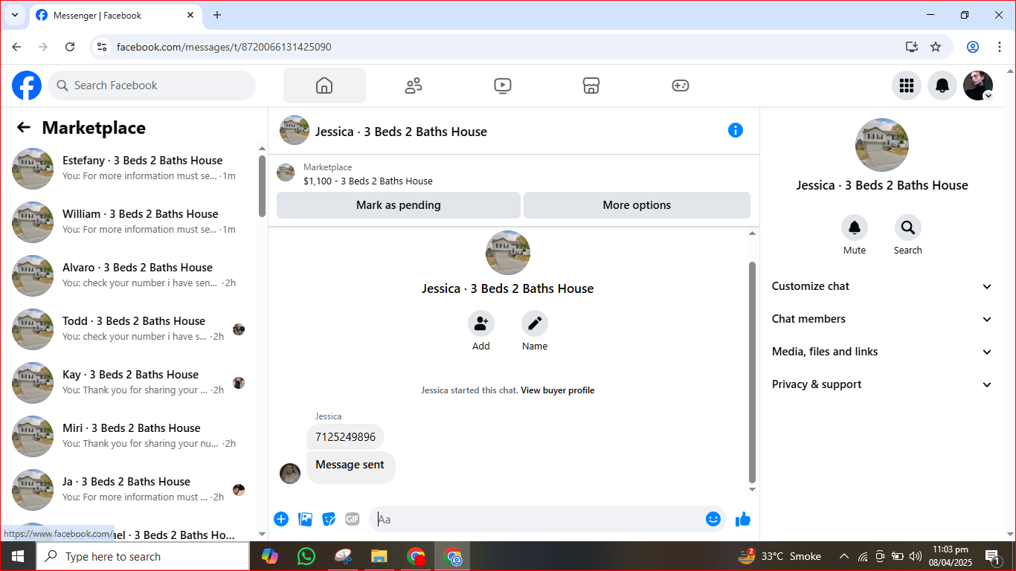
Task: Click the $1,100 Marketplace listing row
Action: [x=513, y=173]
